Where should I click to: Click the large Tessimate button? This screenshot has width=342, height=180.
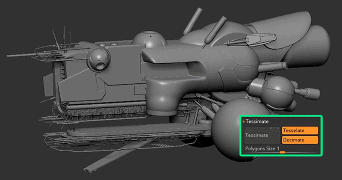(x=262, y=135)
